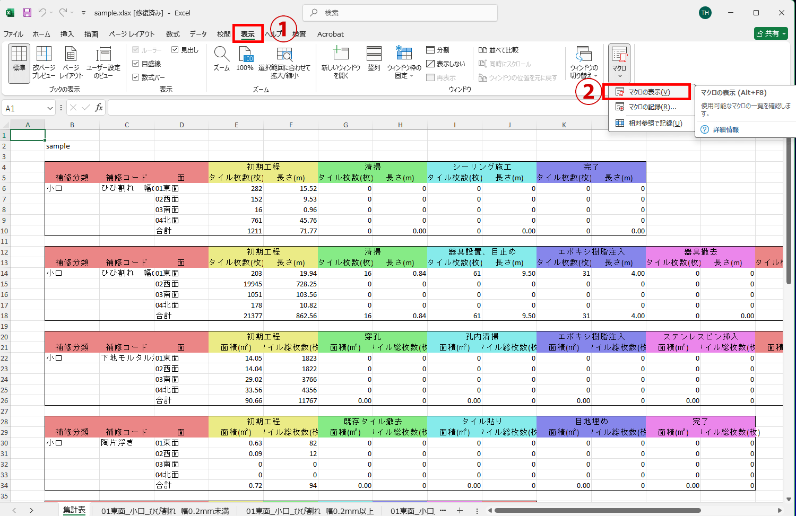Open the Name Box dropdown arrow
This screenshot has height=516, width=796.
pos(50,108)
